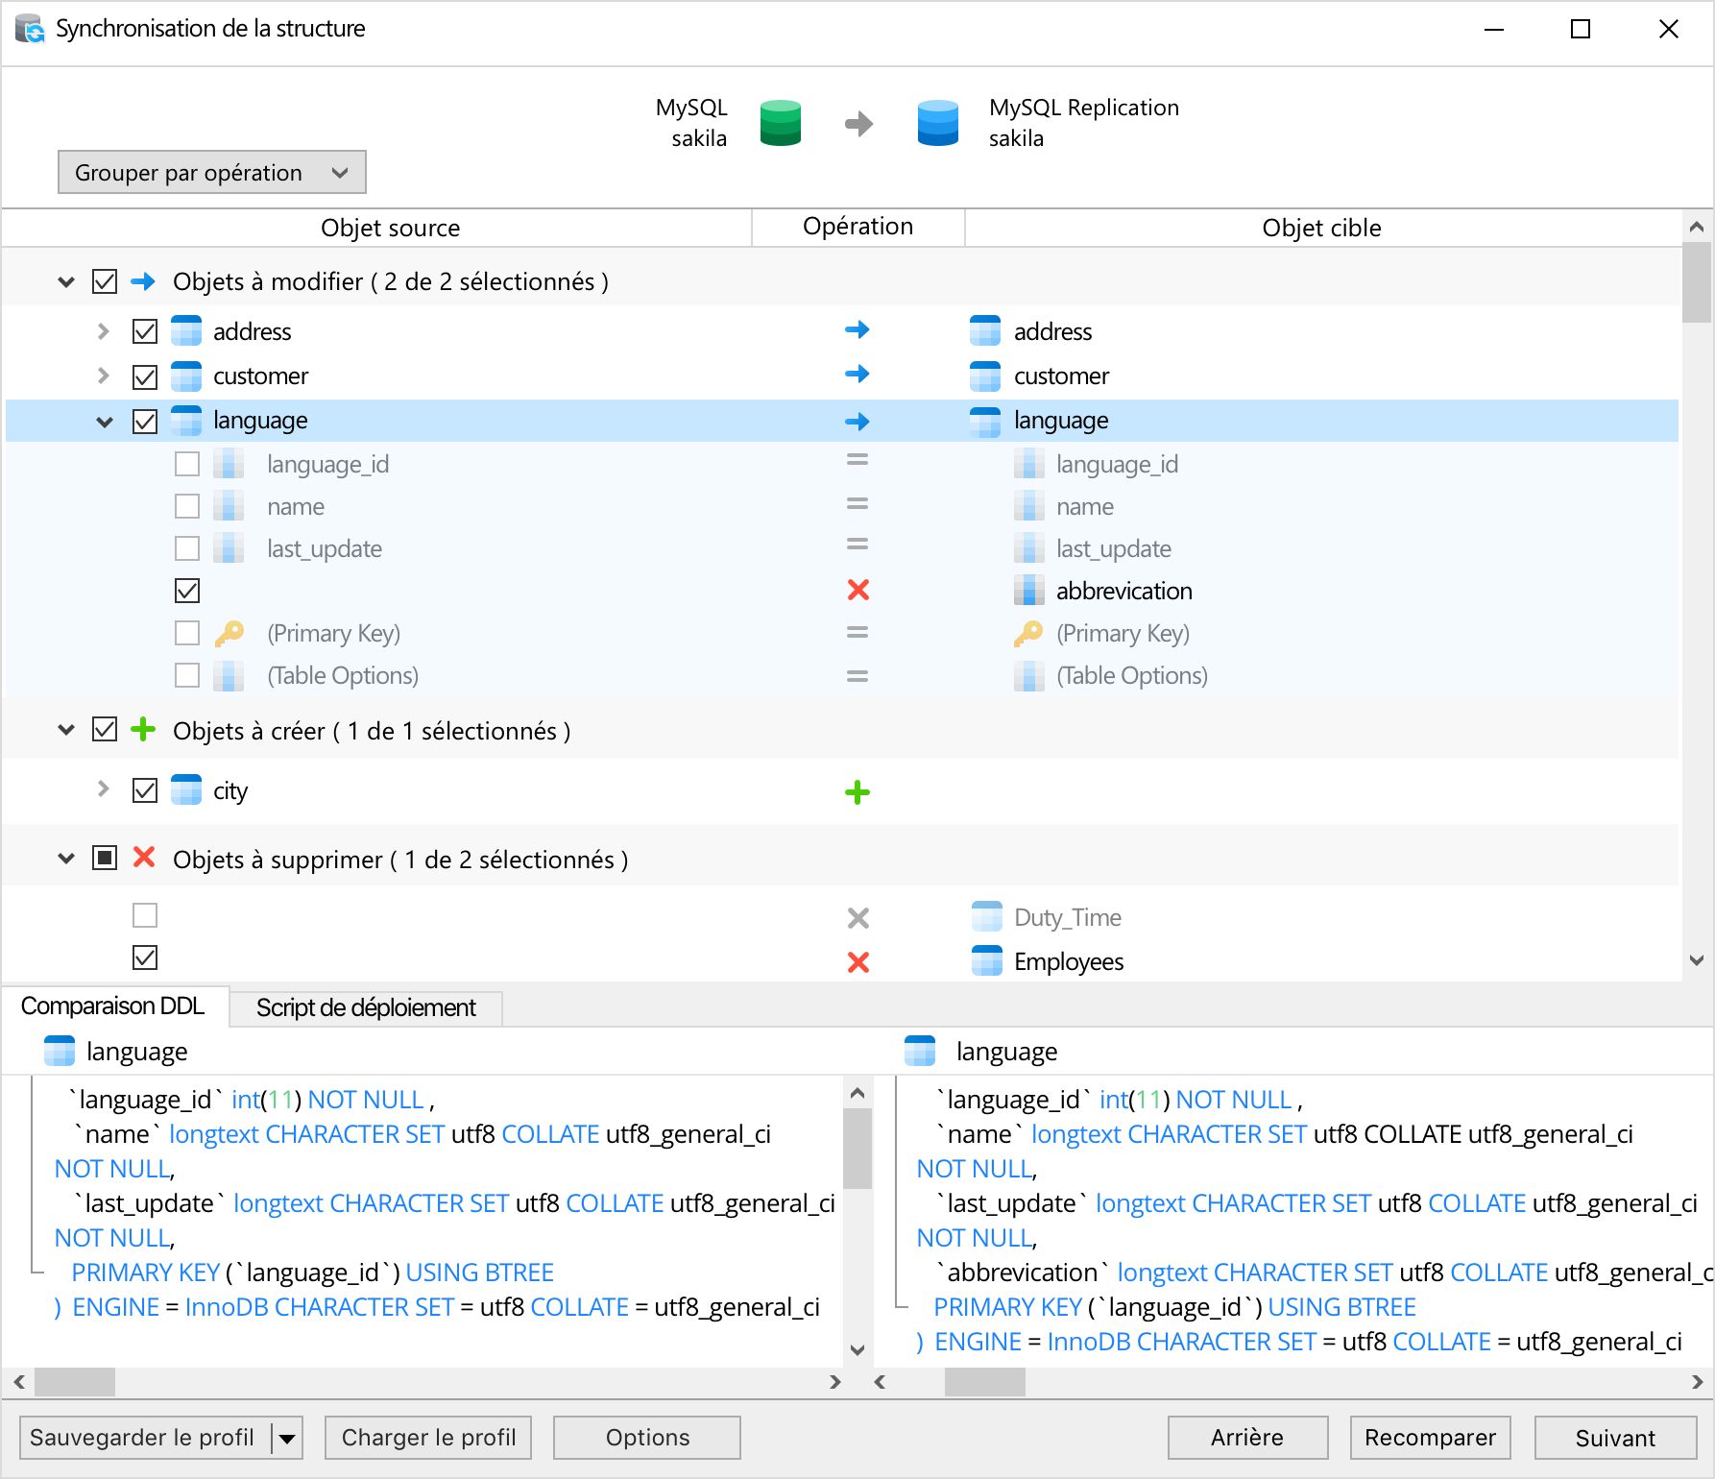1715x1479 pixels.
Task: Click the blue MySQL Replication target database icon
Action: pos(937,123)
